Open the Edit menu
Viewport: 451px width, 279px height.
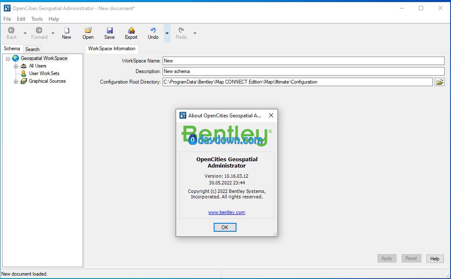point(21,19)
